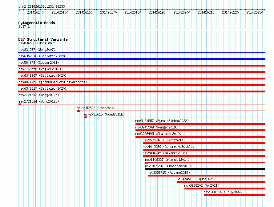Screen dimensions: 274x207
Task: Select esv2721613 (Wong2012b) label
Action: [x=39, y=95]
